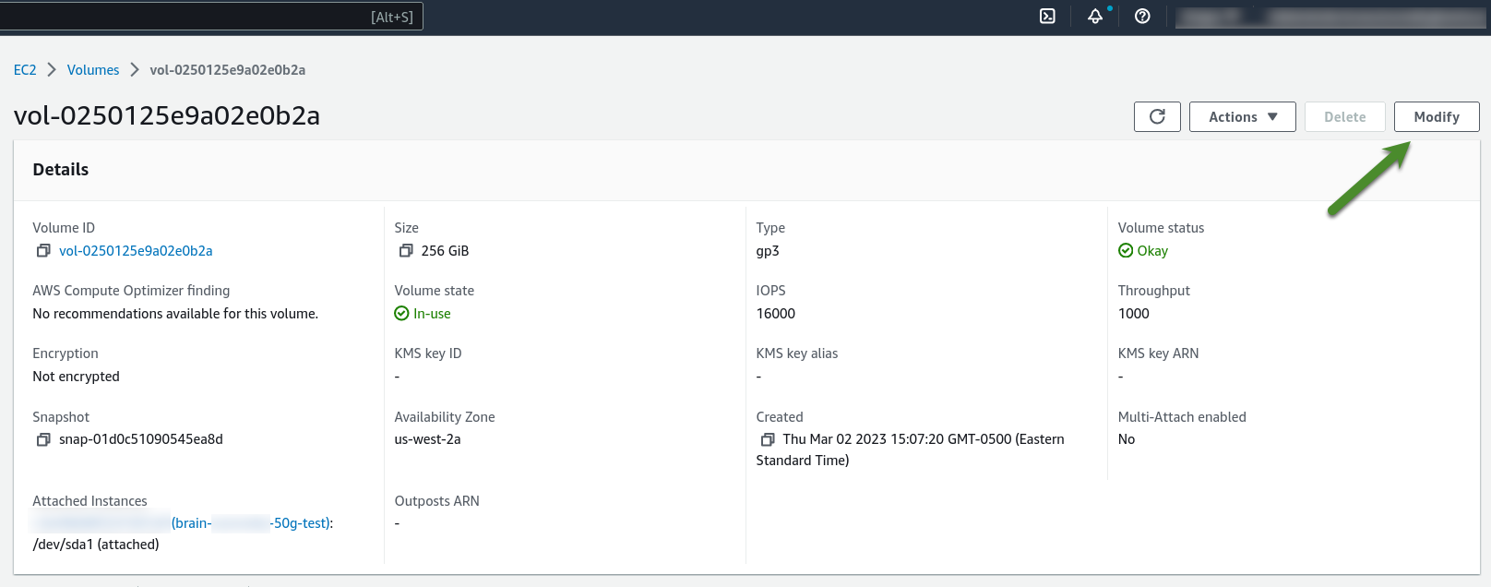
Task: Open the help question mark menu
Action: point(1142,16)
